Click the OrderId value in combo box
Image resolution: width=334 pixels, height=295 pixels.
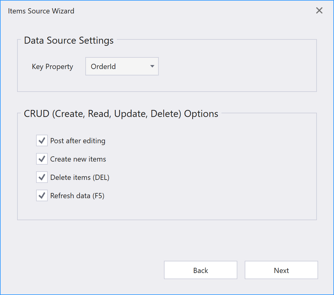coord(104,67)
